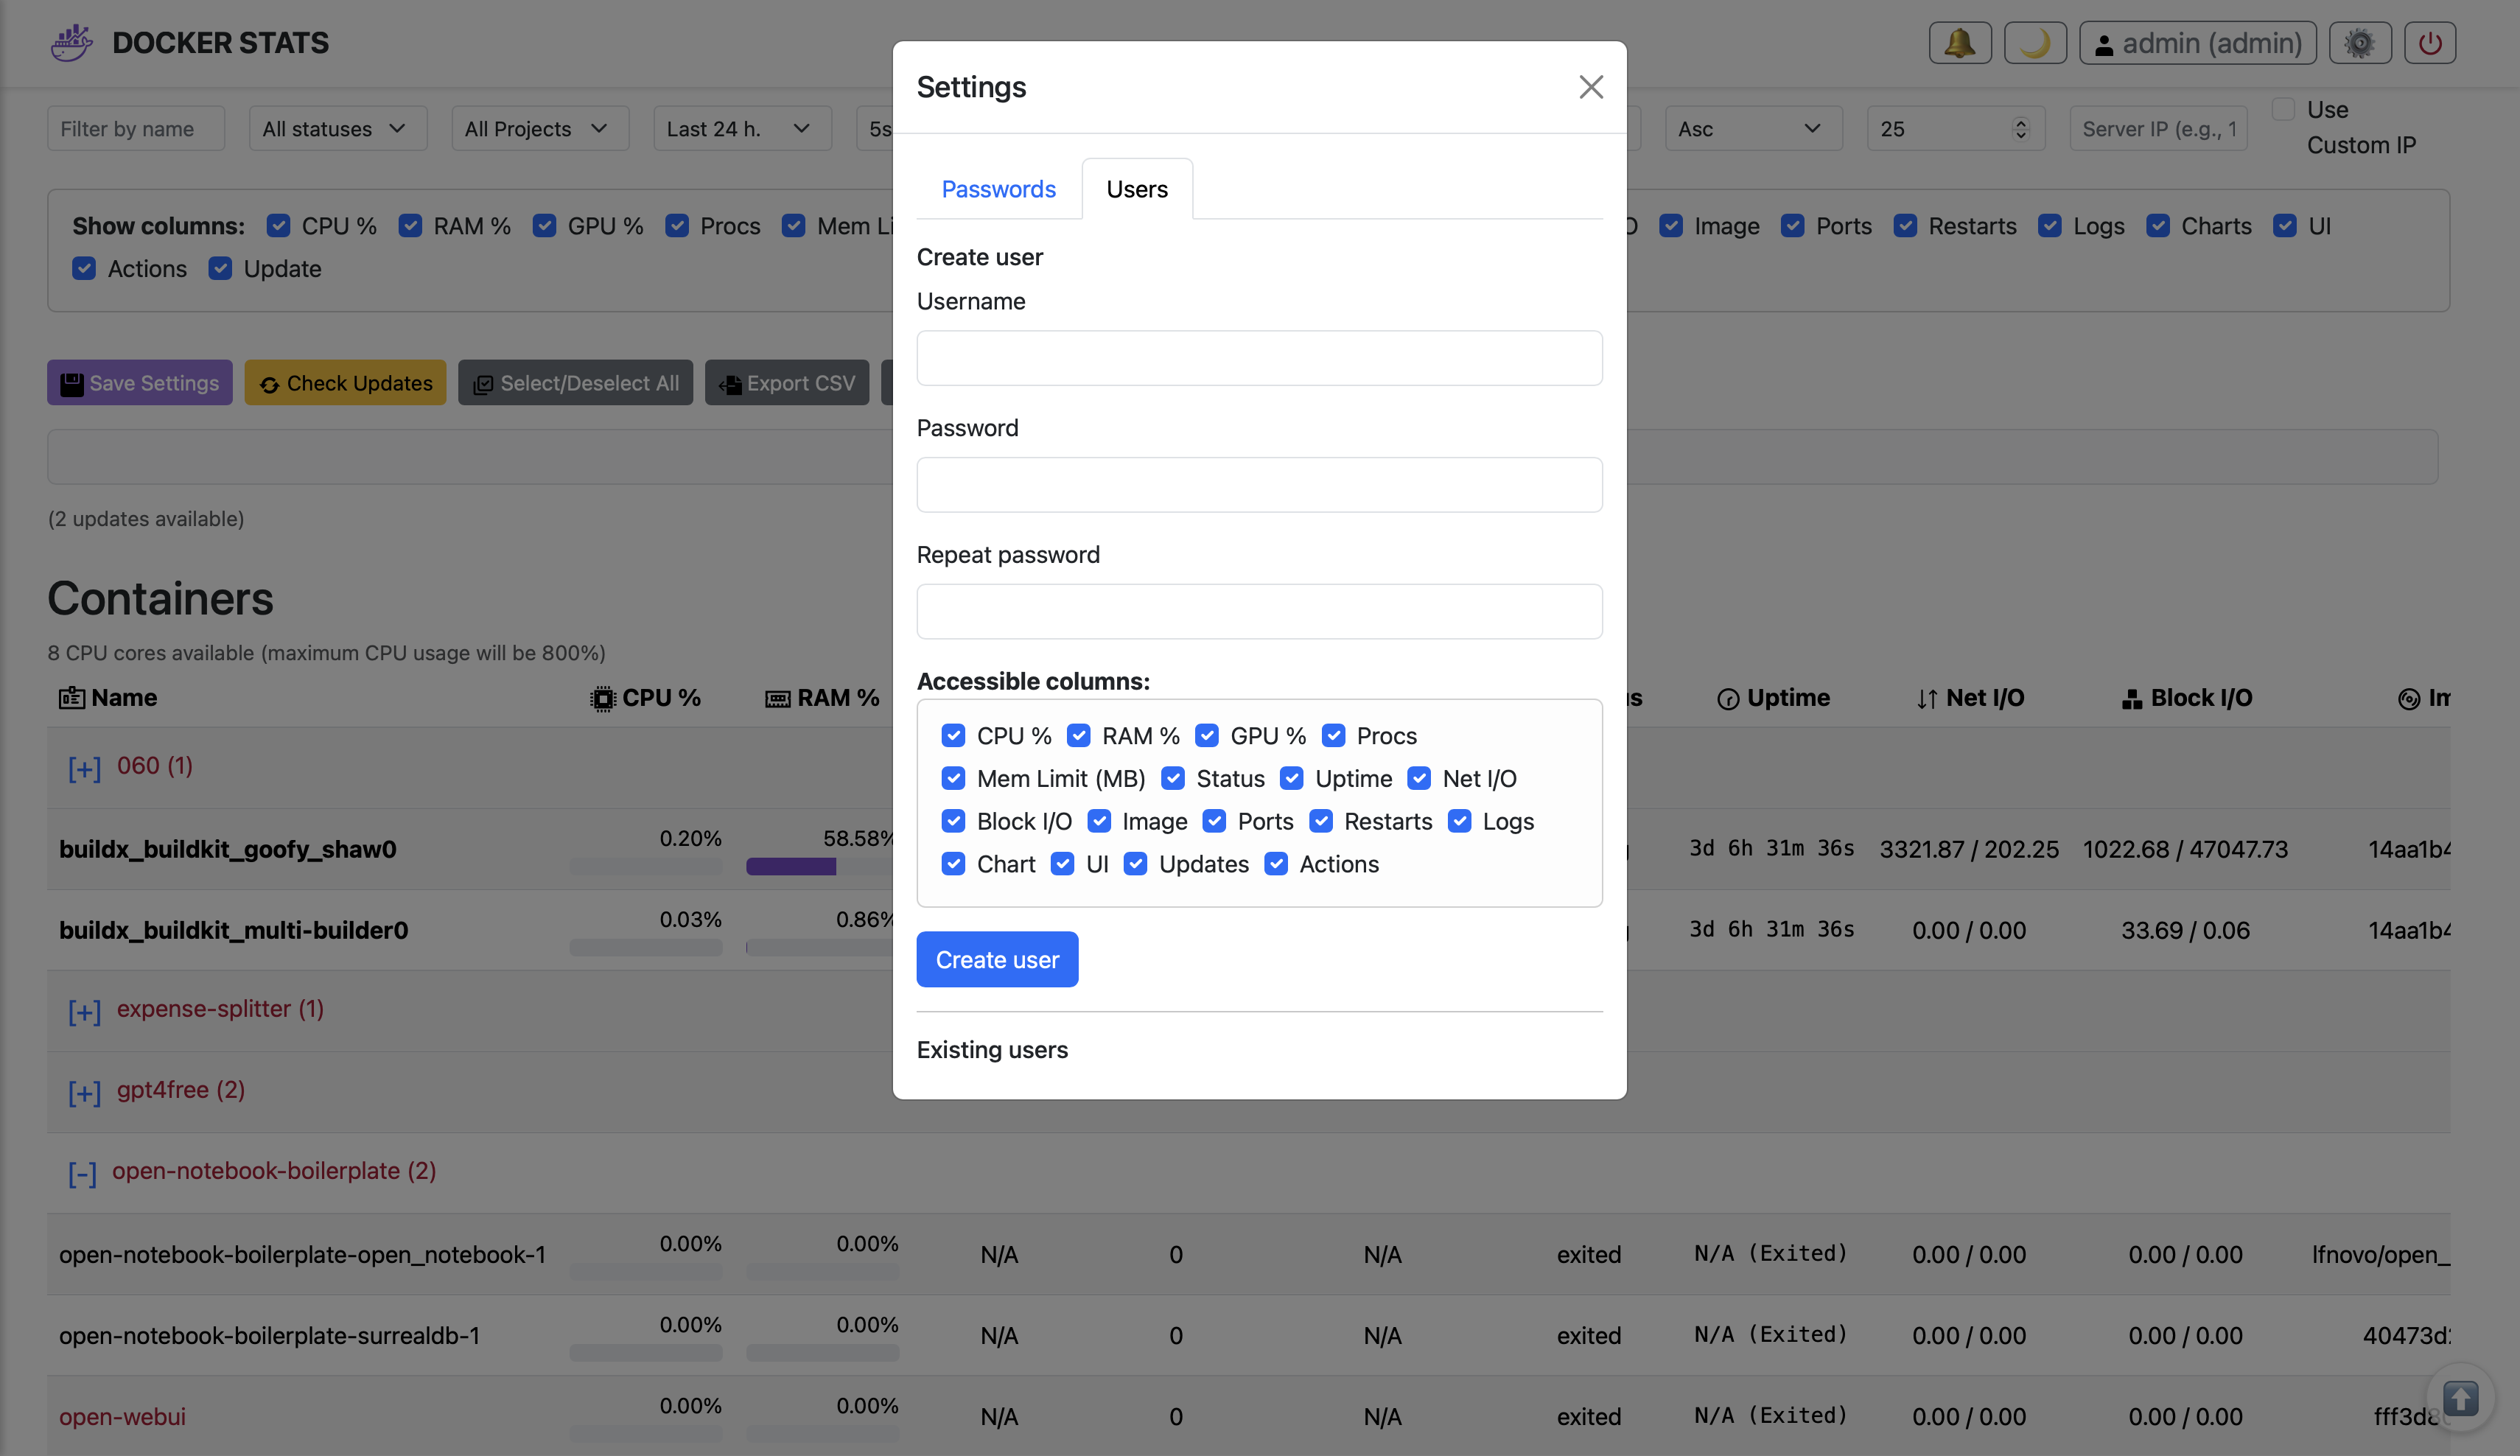The image size is (2520, 1456).
Task: Click the red power logout icon
Action: (2429, 43)
